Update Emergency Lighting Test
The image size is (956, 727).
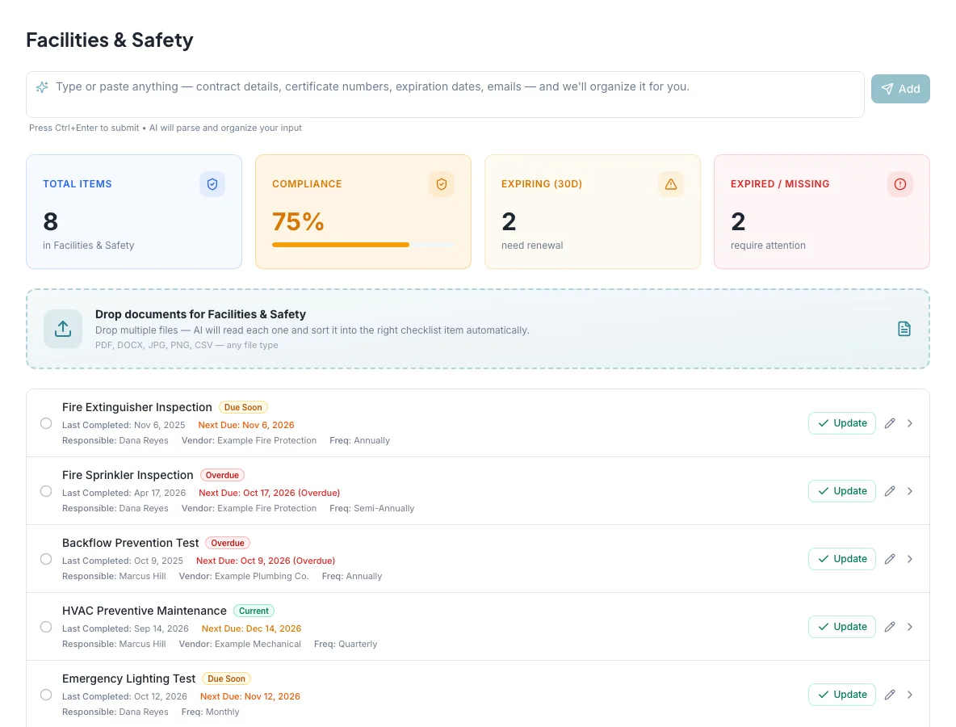pyautogui.click(x=842, y=695)
